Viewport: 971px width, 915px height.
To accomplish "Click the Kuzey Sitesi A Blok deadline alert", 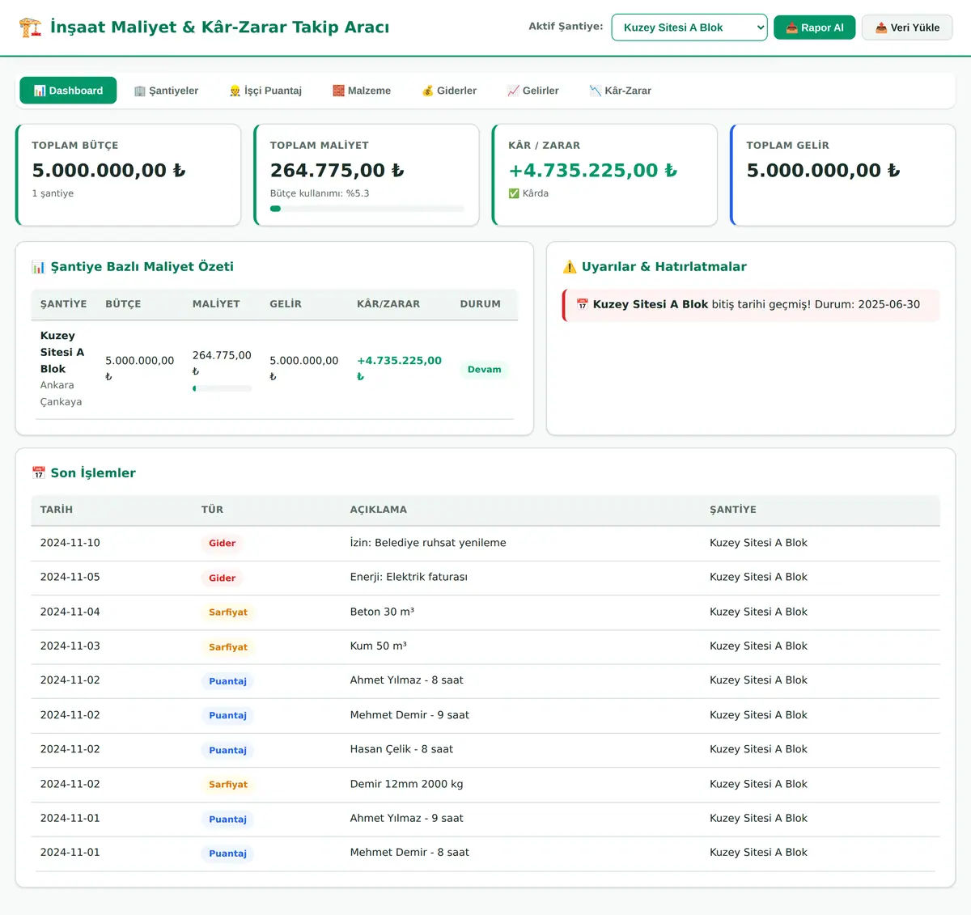I will tap(751, 305).
